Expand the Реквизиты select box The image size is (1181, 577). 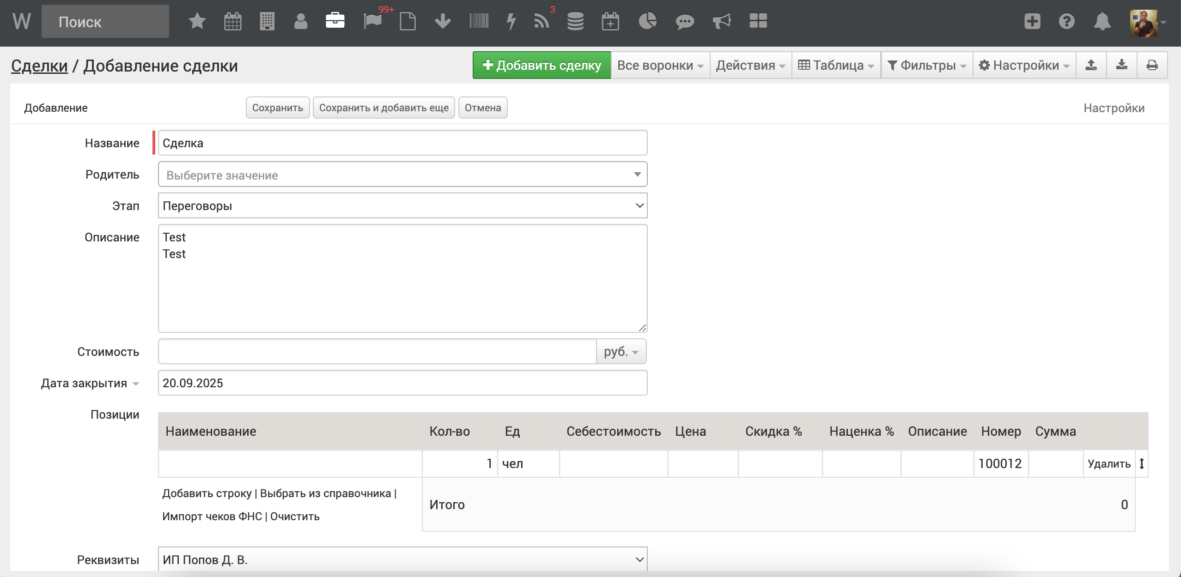pos(402,559)
